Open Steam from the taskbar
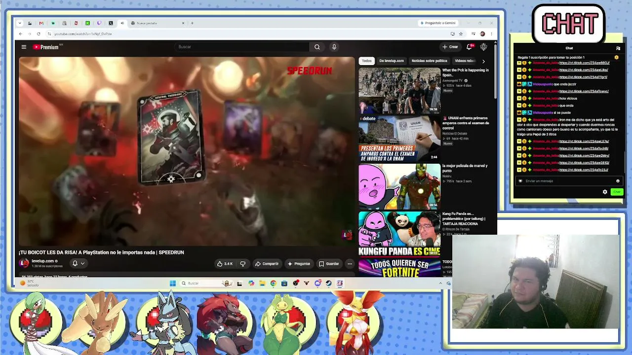The width and height of the screenshot is (632, 355). tap(328, 284)
